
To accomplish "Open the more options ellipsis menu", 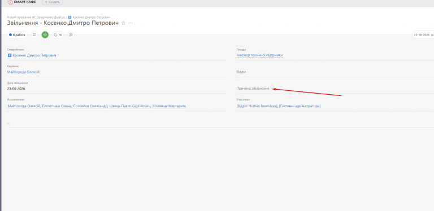I will (x=131, y=23).
